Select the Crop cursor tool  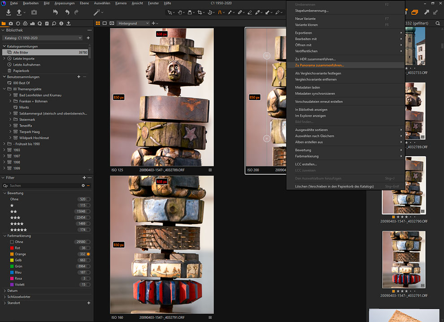[200, 12]
